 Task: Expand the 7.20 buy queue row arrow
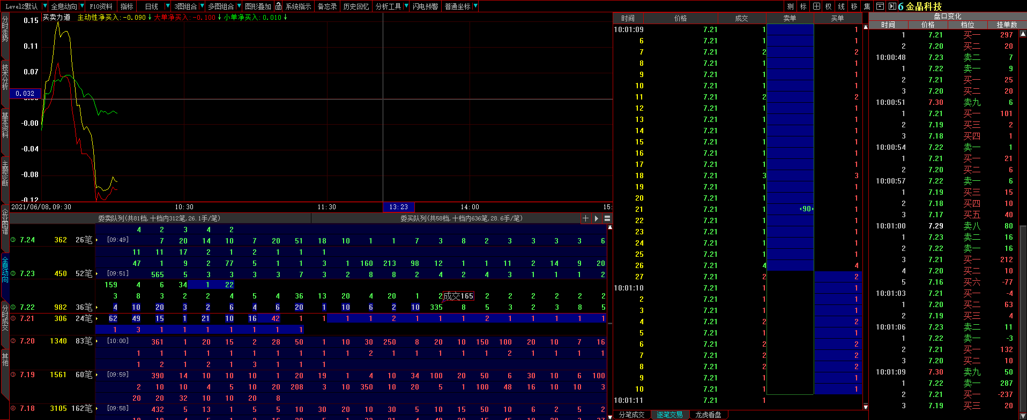(x=96, y=341)
